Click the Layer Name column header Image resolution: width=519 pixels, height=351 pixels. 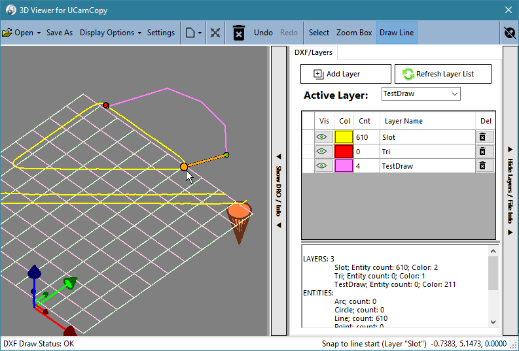pos(427,121)
